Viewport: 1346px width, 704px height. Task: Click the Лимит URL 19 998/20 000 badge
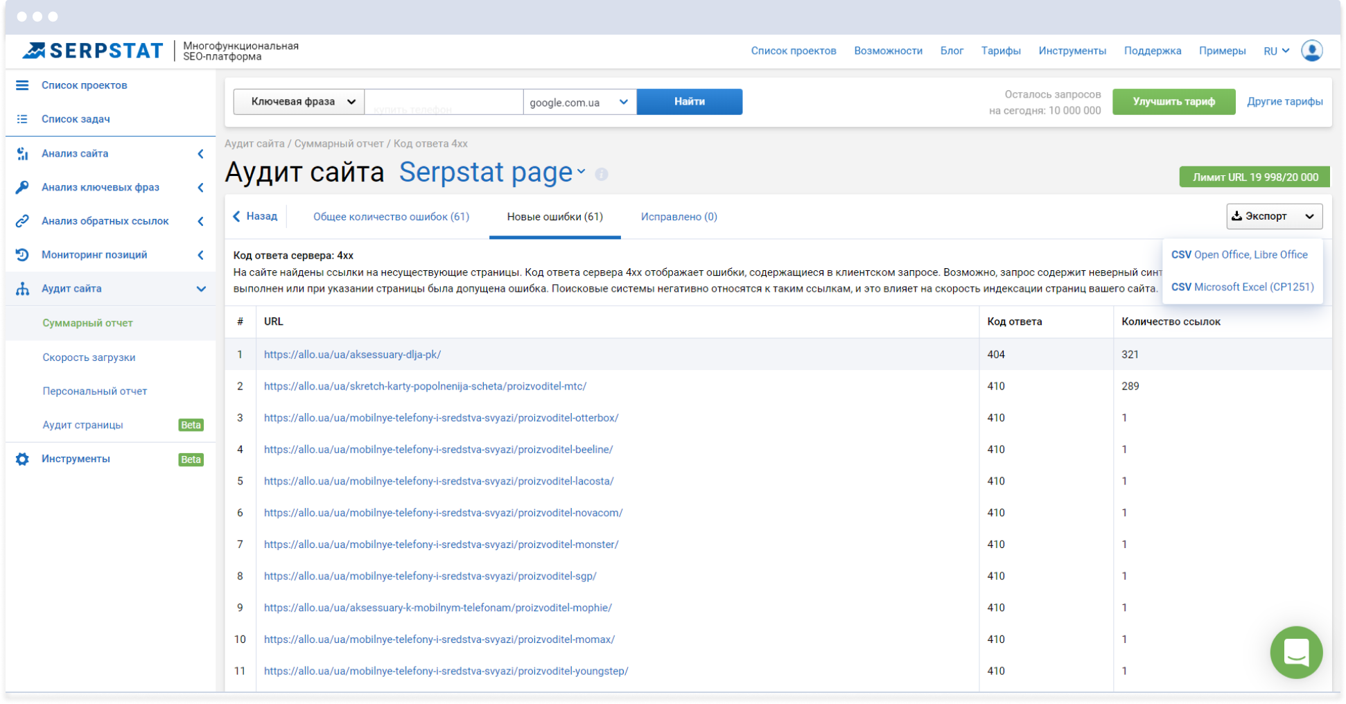click(x=1255, y=177)
